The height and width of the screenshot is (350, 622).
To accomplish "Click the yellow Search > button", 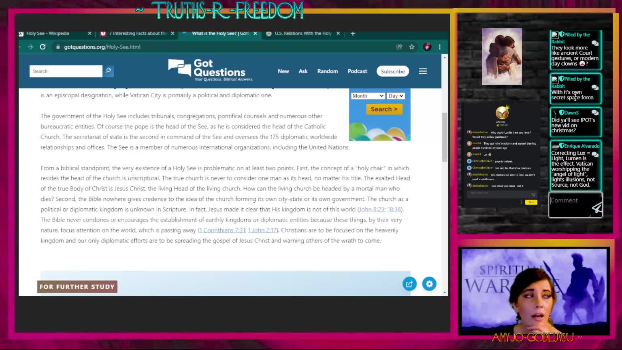I will click(x=384, y=109).
